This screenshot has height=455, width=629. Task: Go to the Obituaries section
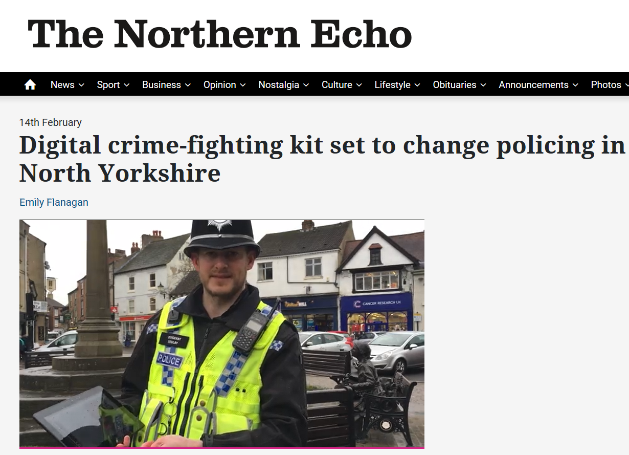pos(455,85)
